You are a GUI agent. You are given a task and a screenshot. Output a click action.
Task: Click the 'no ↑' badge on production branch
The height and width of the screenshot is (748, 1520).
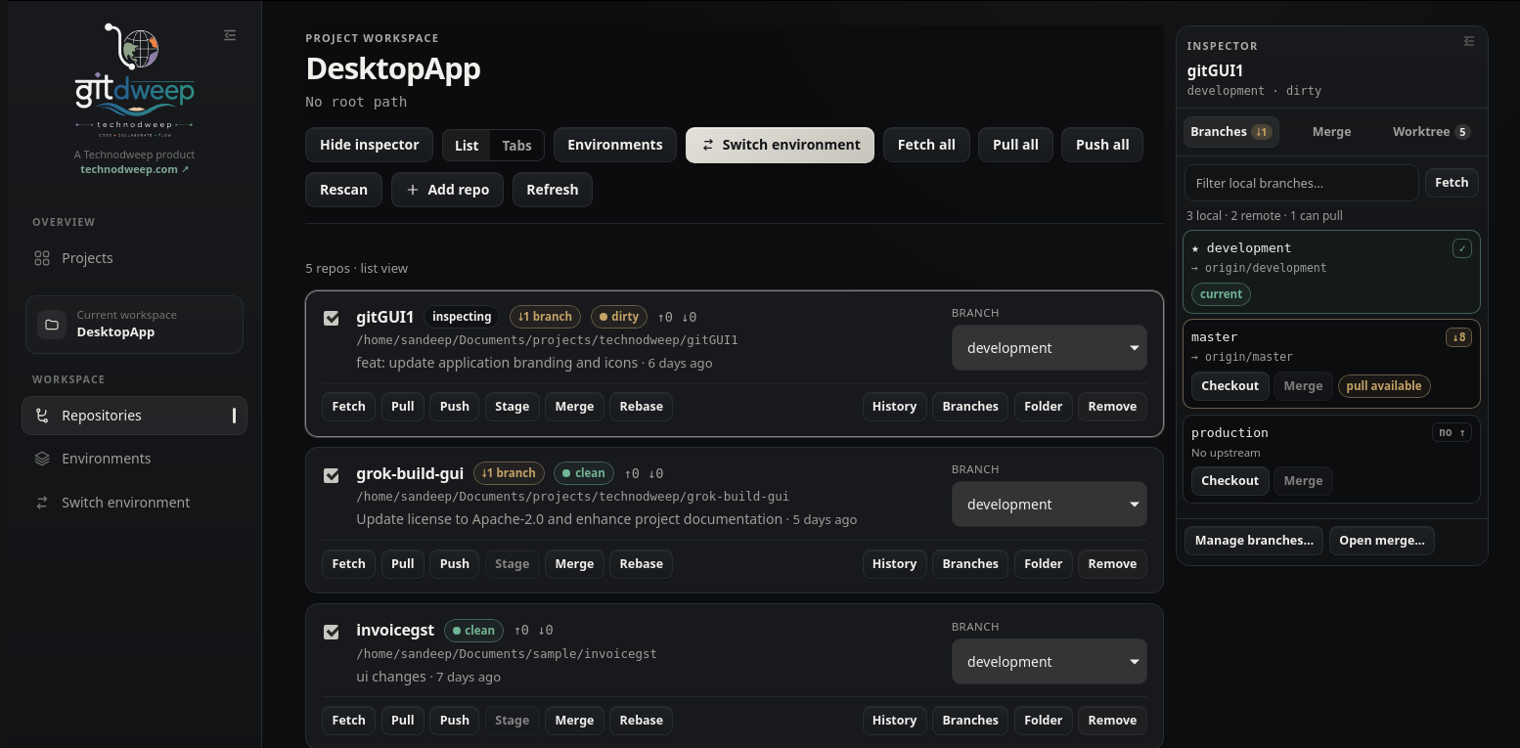tap(1452, 432)
